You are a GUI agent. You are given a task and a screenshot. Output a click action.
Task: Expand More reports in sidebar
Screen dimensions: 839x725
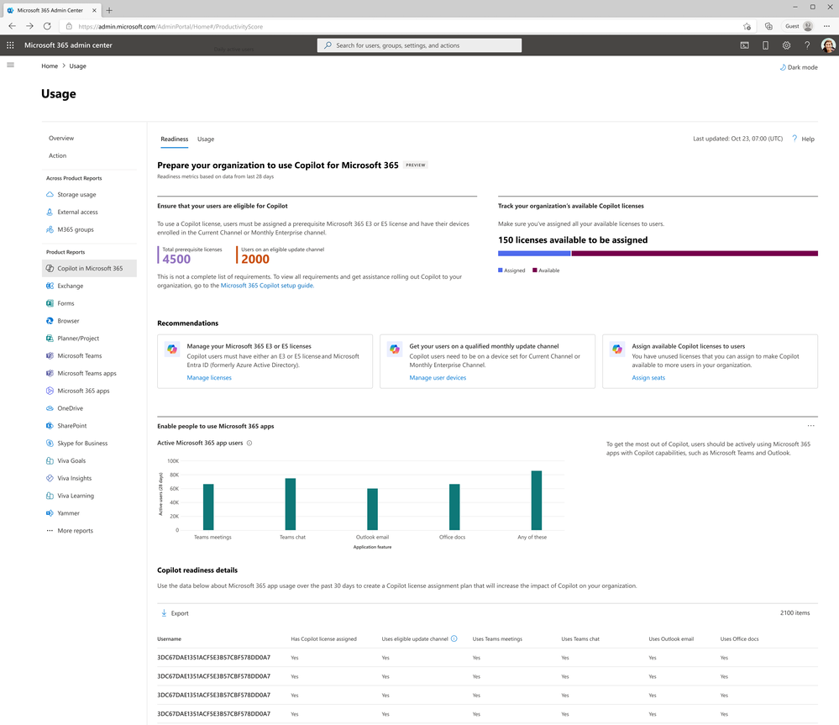[x=70, y=531]
